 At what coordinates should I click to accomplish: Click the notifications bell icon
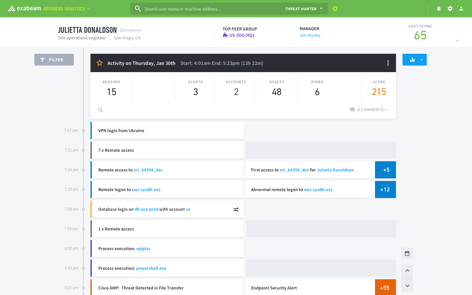click(439, 9)
